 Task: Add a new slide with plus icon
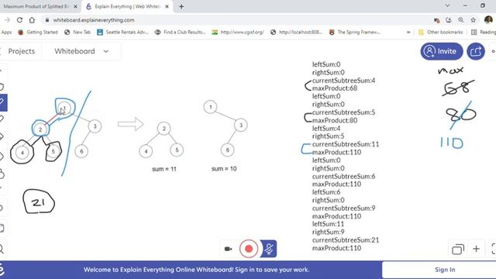coord(476,249)
